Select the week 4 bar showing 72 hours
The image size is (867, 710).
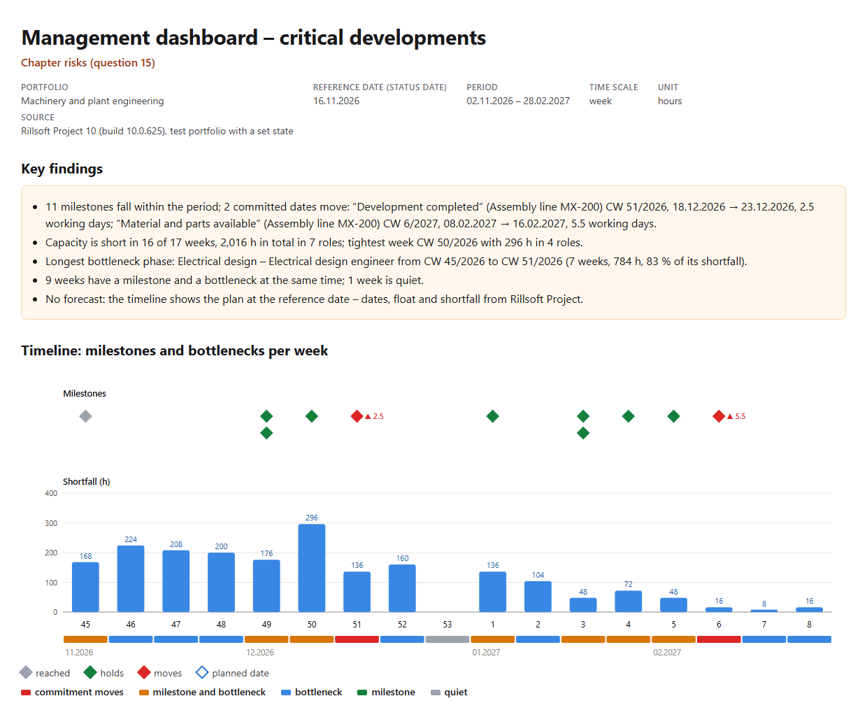click(x=629, y=602)
